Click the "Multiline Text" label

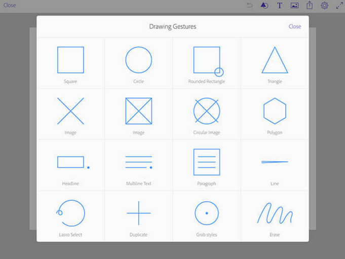coord(139,183)
